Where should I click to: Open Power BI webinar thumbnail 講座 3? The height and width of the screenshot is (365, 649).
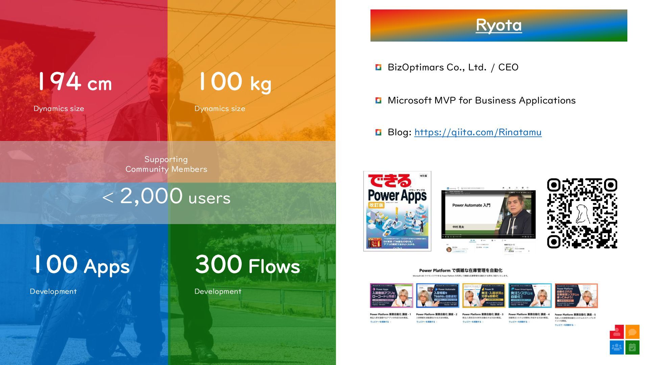click(484, 296)
